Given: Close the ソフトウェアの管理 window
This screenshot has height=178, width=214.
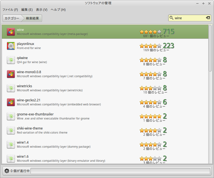Looking at the screenshot, I should (x=209, y=4).
